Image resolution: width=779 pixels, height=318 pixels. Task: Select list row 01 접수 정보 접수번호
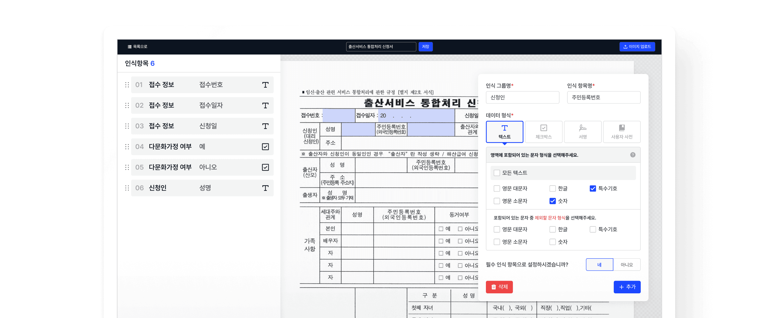point(202,85)
